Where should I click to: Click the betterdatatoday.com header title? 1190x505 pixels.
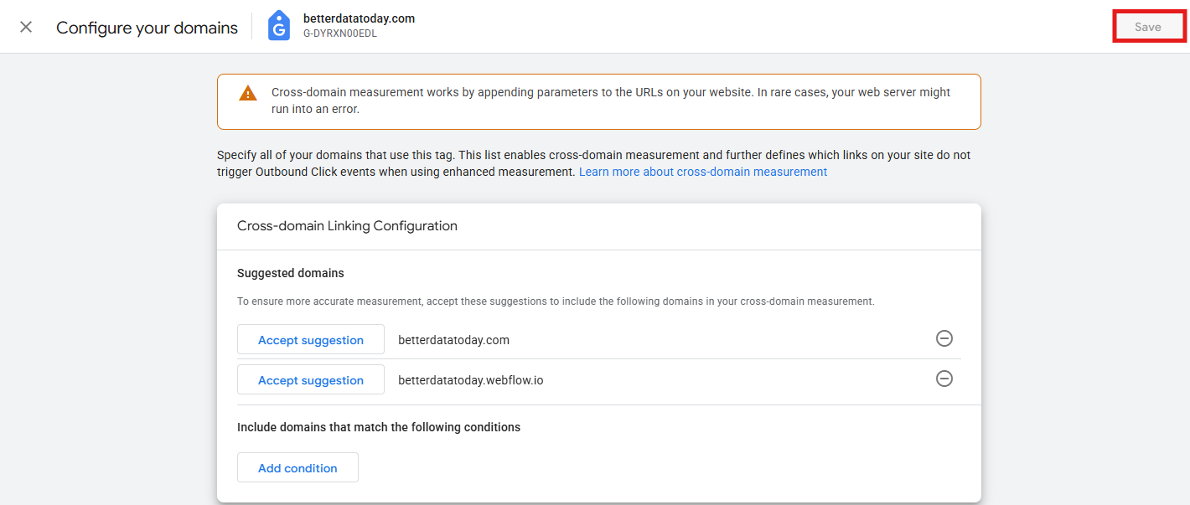(x=359, y=18)
